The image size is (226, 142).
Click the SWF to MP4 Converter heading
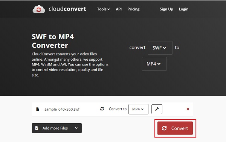tap(53, 41)
